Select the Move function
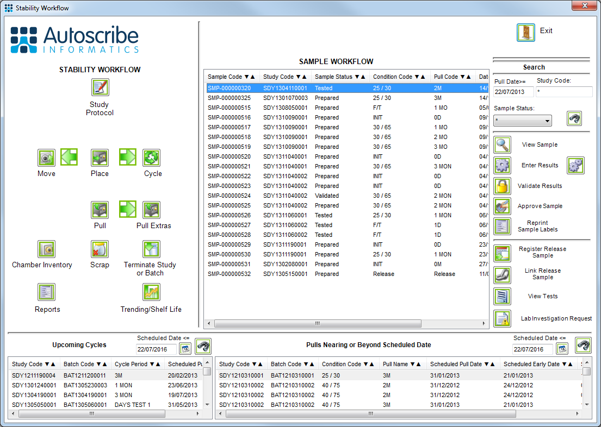The width and height of the screenshot is (601, 427). point(46,158)
